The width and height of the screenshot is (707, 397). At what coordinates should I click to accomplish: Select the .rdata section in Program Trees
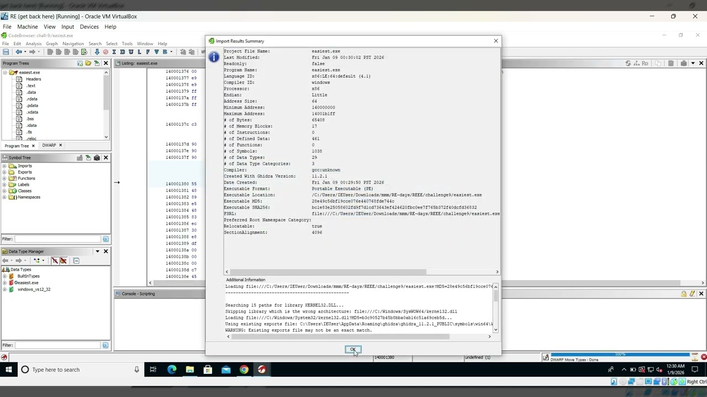coord(32,99)
